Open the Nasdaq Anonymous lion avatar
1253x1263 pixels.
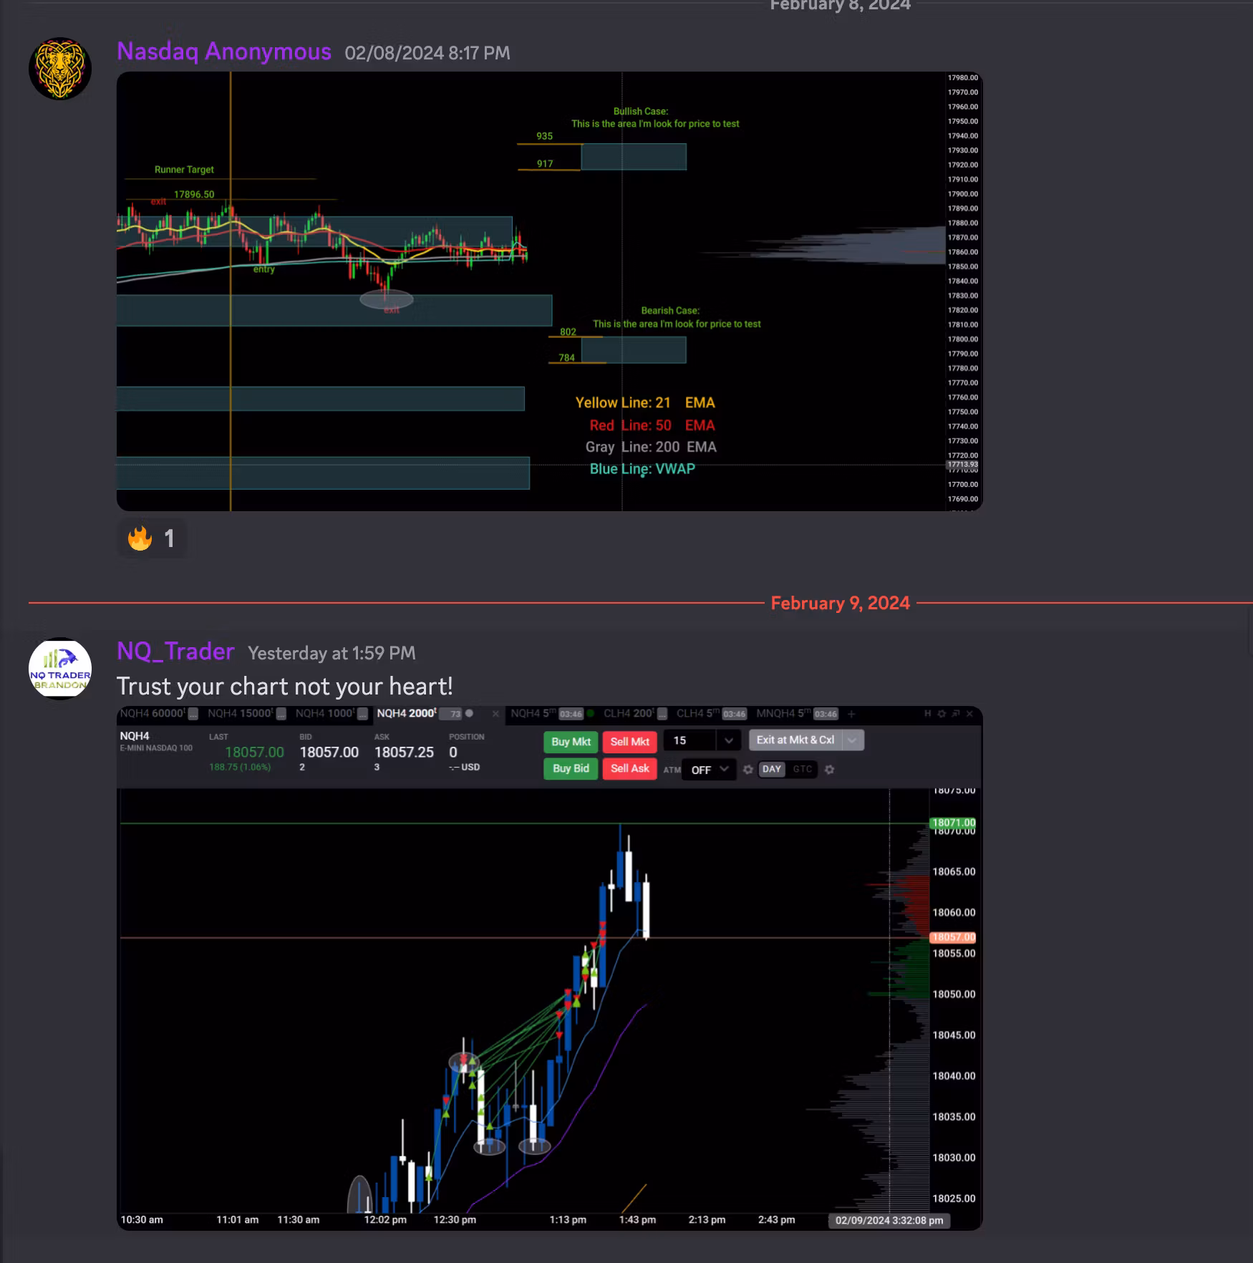click(x=60, y=69)
